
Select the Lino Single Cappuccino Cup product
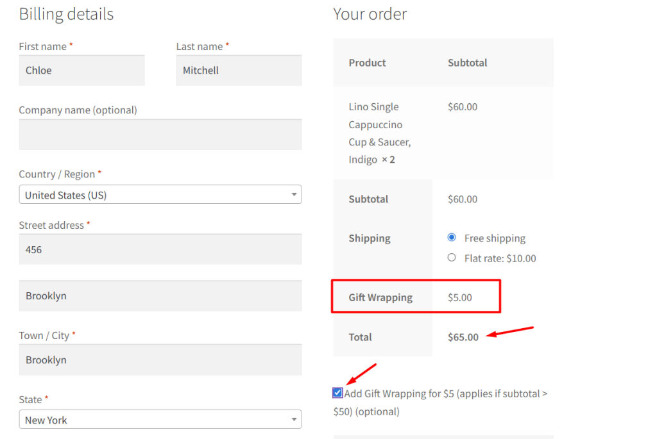coord(379,133)
